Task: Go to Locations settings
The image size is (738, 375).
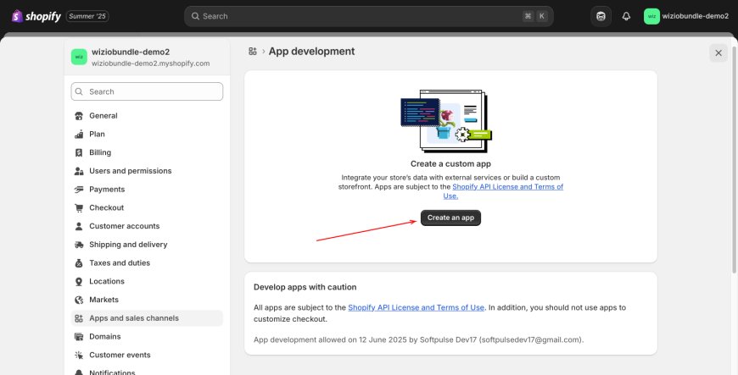Action: 147,281
